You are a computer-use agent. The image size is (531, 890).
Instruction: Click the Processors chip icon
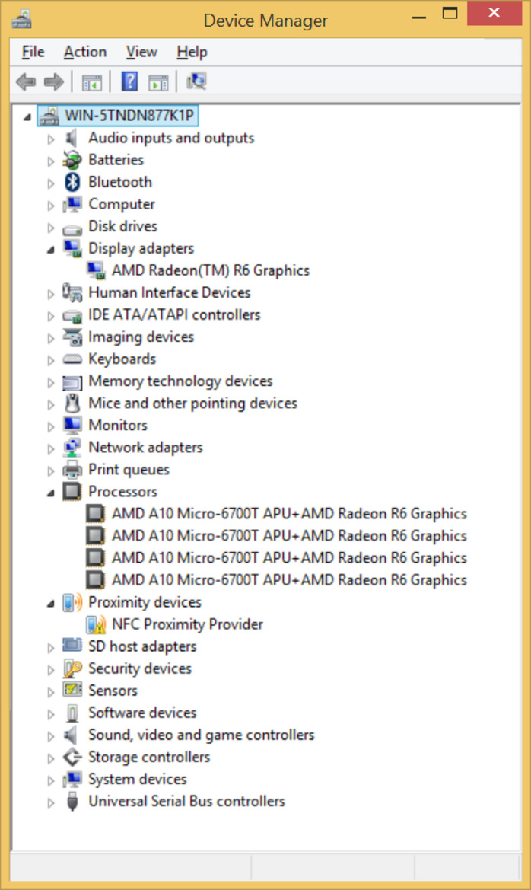72,492
